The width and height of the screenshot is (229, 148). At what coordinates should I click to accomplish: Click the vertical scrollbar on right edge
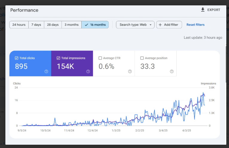pyautogui.click(x=226, y=64)
